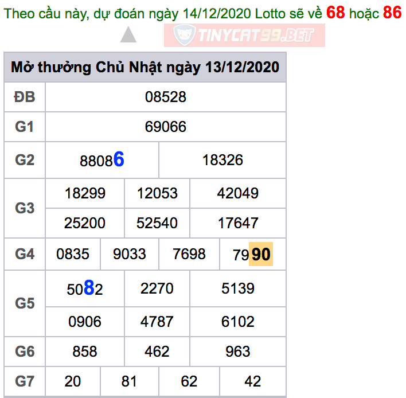The image size is (406, 398).
Task: Click the G7 number 81
Action: (x=130, y=381)
